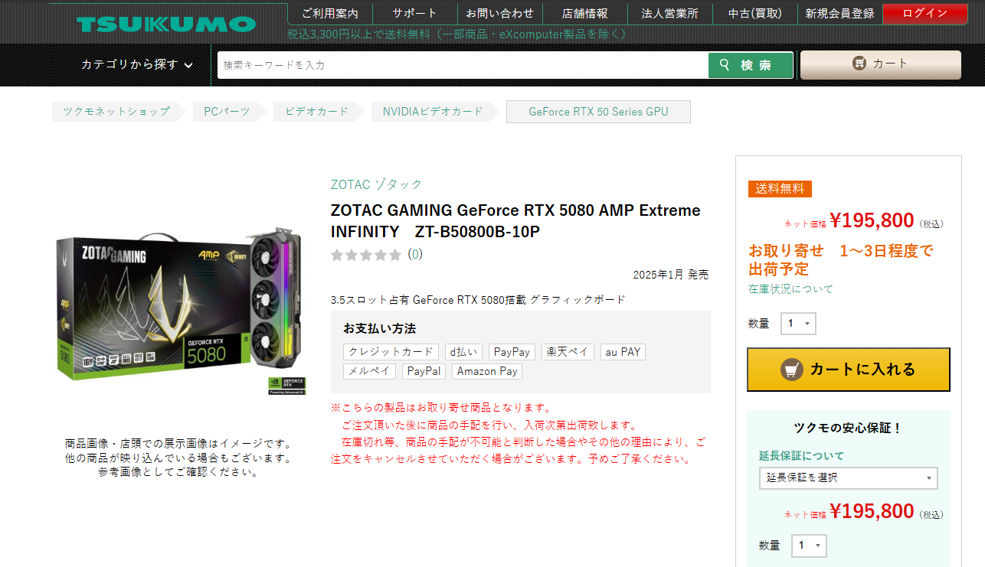The width and height of the screenshot is (985, 567).
Task: Click the PayPay payment tag
Action: coord(512,352)
